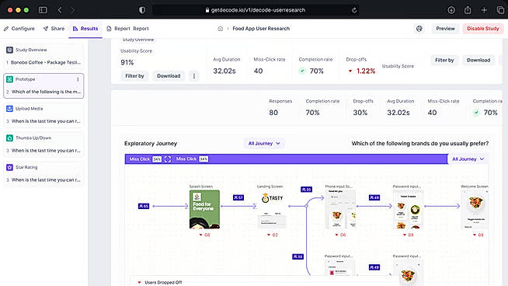Select the Star Rating sidebar item
508x286 pixels.
(43, 173)
